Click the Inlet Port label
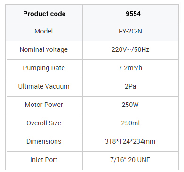184x172 pixels. click(x=44, y=160)
